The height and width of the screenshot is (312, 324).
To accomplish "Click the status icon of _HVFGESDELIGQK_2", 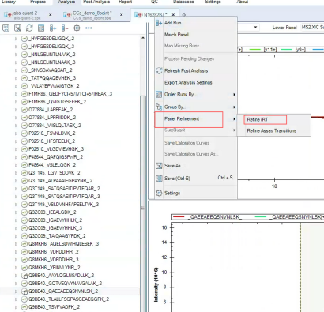I will click(x=24, y=39).
